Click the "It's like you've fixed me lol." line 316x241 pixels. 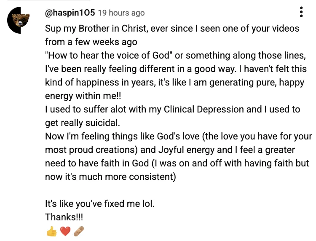(x=100, y=204)
